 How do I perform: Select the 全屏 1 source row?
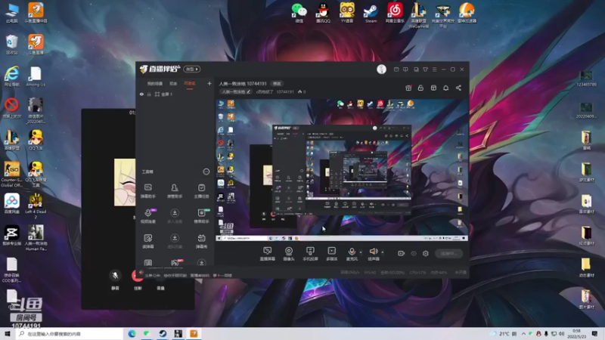pos(175,94)
